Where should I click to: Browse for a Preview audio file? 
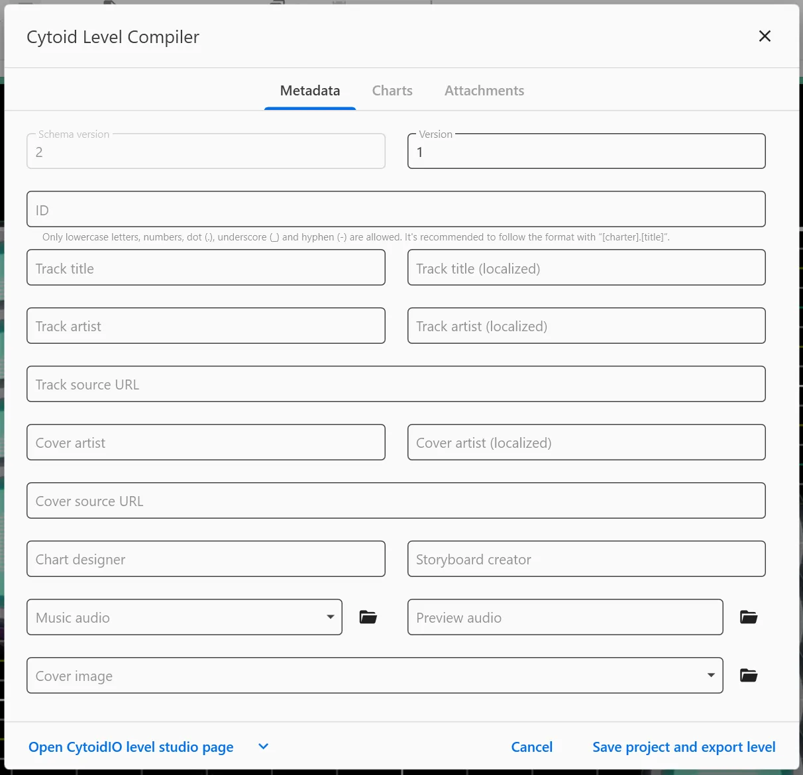click(749, 617)
